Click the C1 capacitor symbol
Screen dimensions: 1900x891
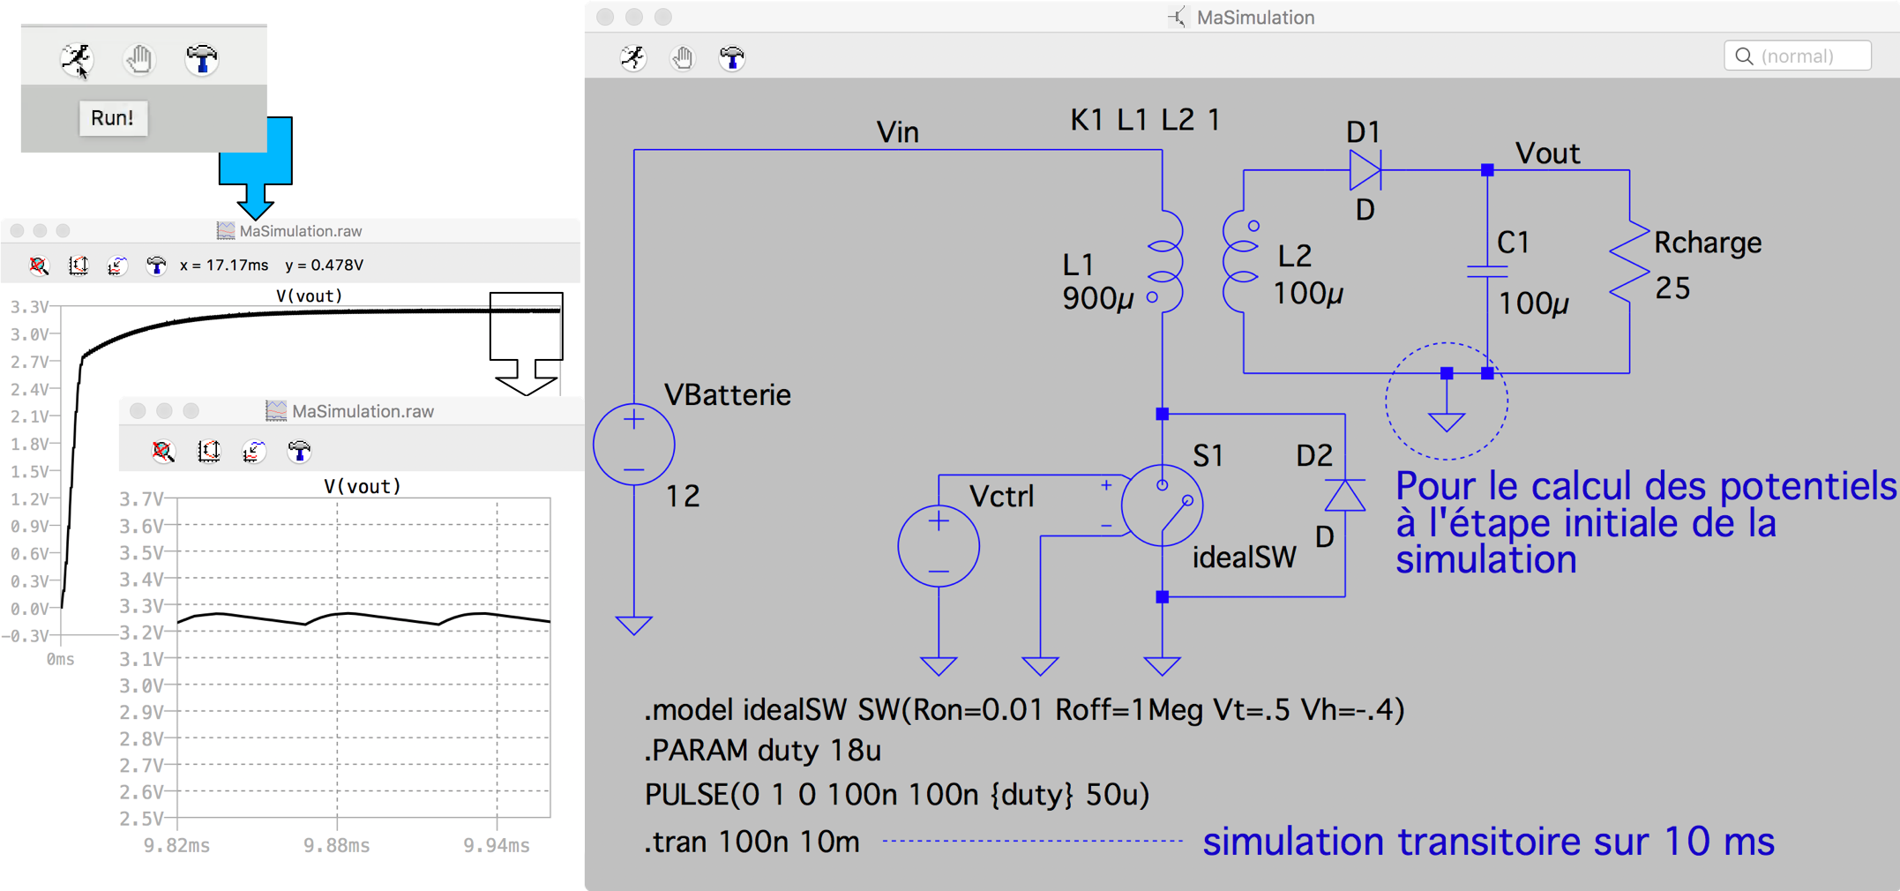(x=1487, y=272)
